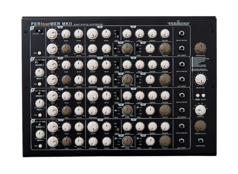Click channel 1 LFO Speed knob

[127, 49]
